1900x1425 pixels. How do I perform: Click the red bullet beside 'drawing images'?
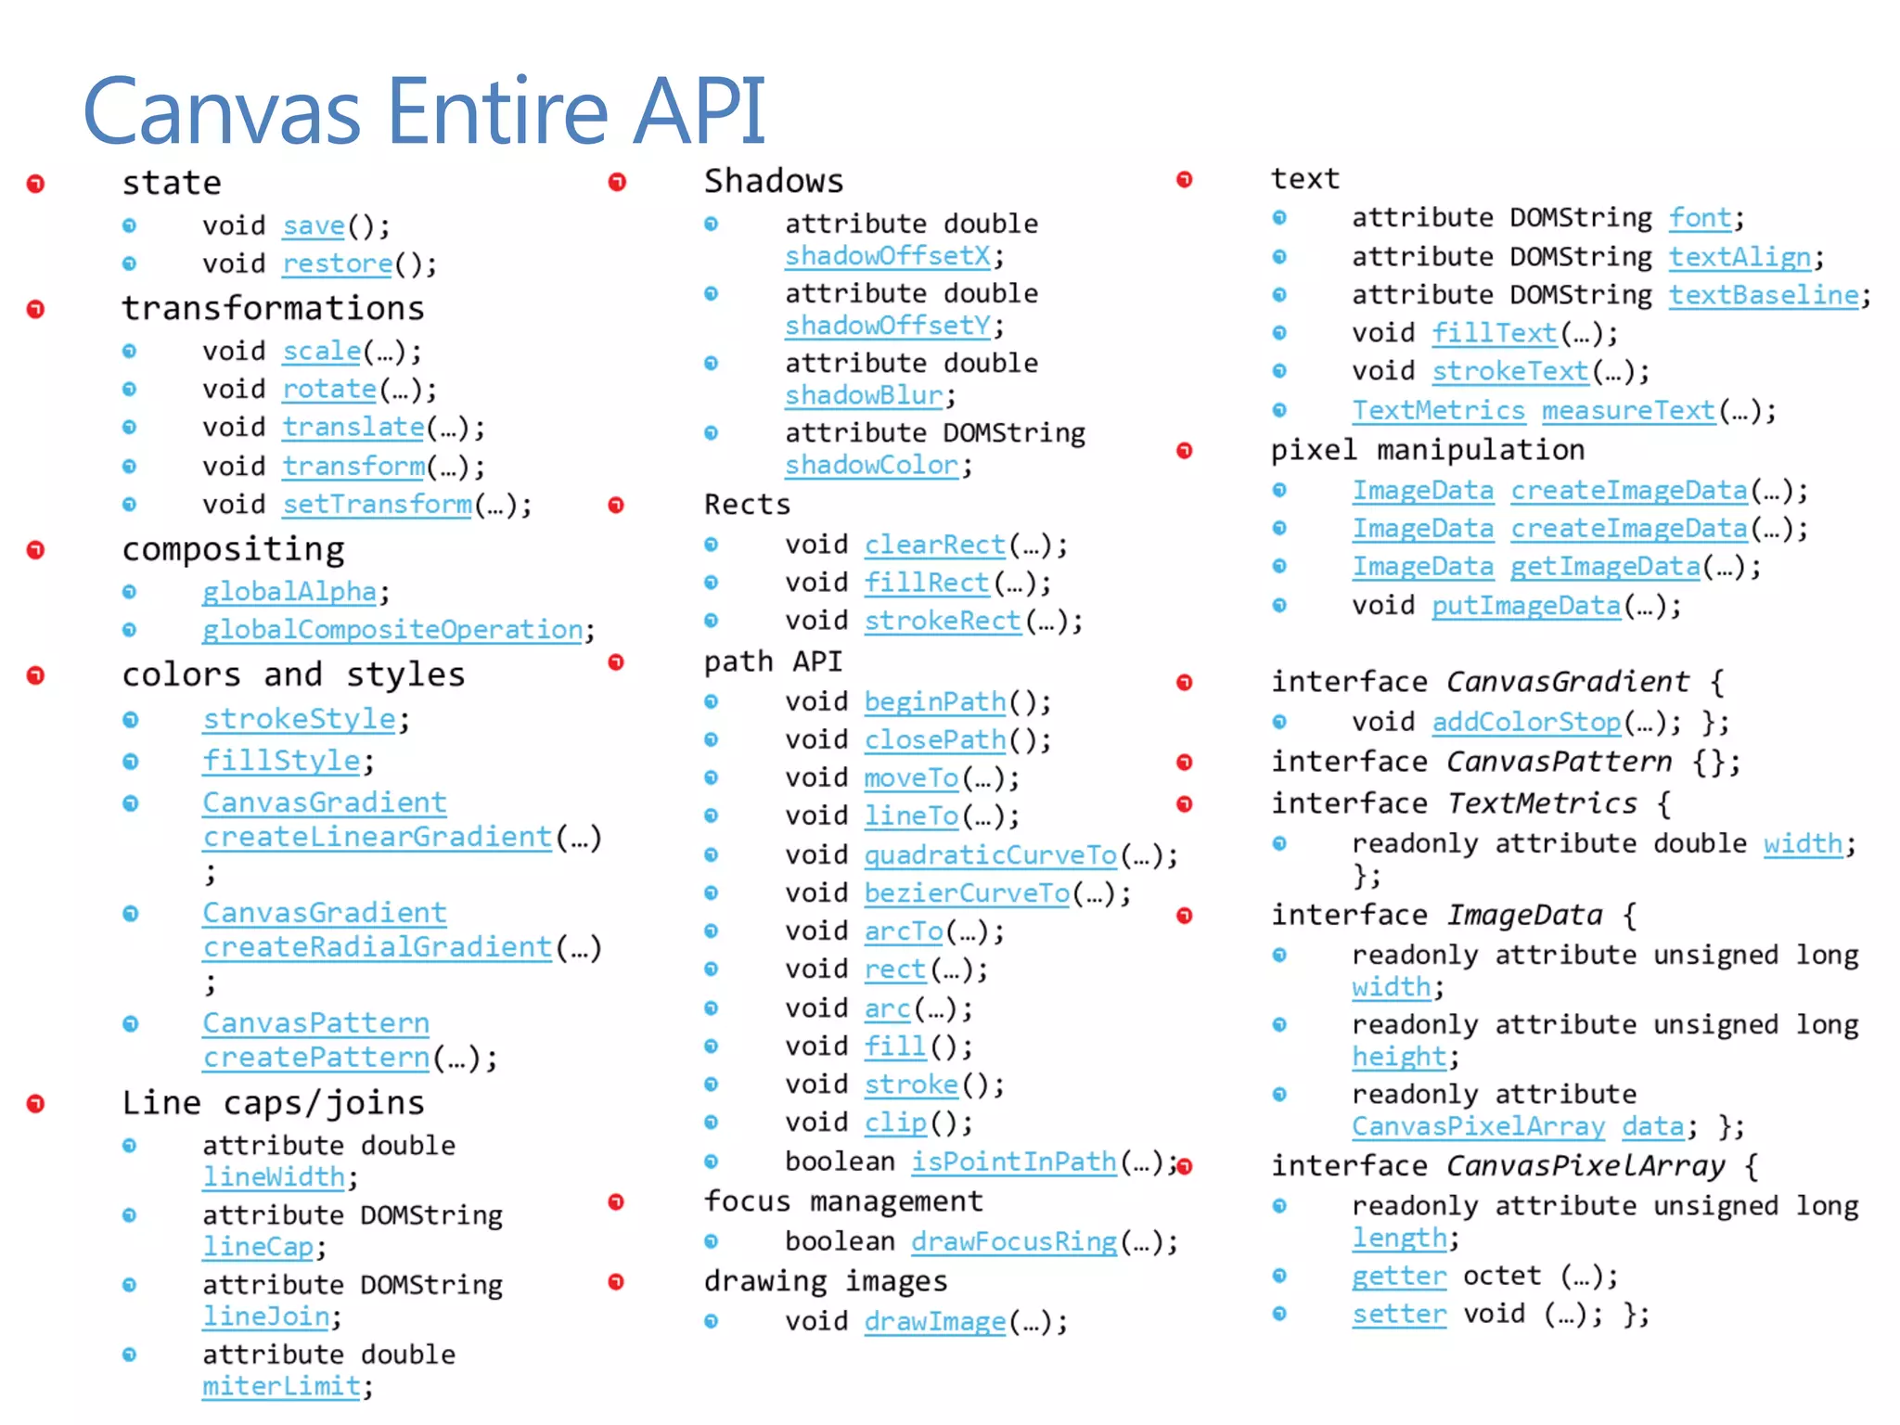(616, 1282)
